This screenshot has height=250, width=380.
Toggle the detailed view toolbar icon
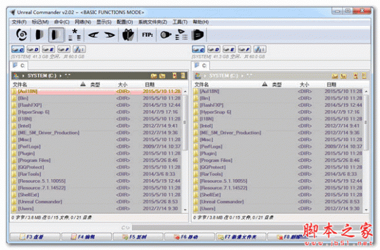coord(56,35)
